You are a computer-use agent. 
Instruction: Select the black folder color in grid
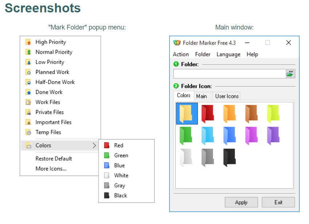[x=230, y=157]
